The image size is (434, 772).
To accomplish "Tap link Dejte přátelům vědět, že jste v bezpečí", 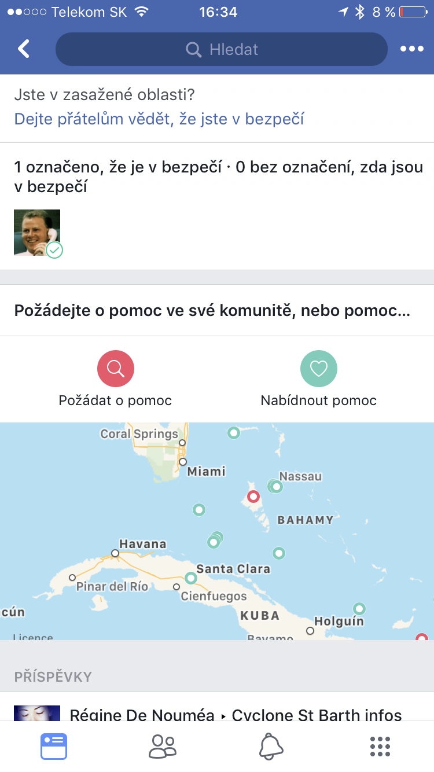I will [x=159, y=119].
